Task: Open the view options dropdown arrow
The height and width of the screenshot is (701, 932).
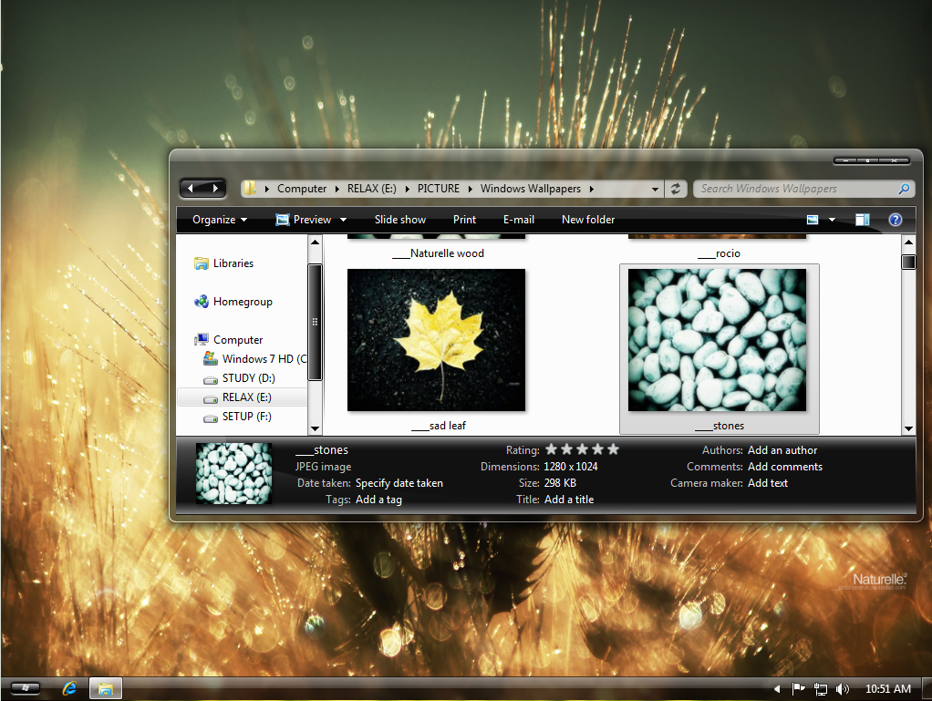Action: pos(832,220)
